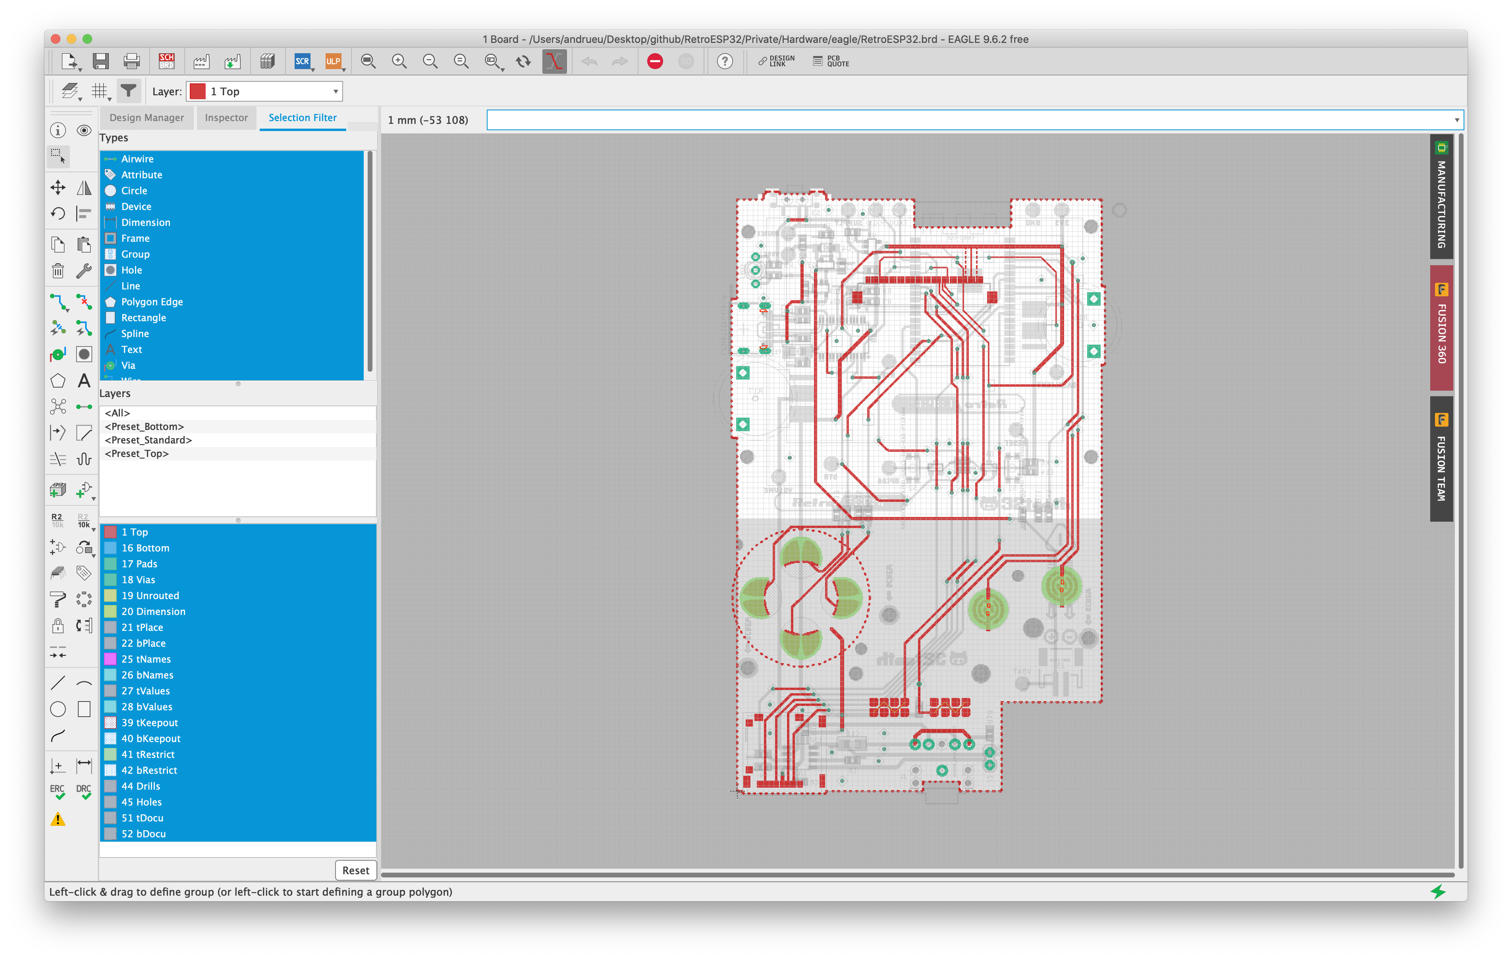Toggle the Selection Filter funnel button

[128, 91]
